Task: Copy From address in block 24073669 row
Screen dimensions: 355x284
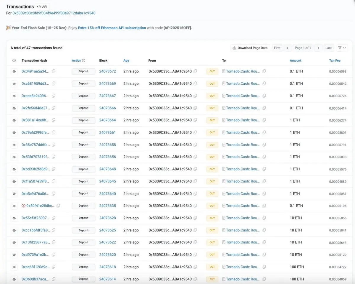Action: tap(195, 83)
